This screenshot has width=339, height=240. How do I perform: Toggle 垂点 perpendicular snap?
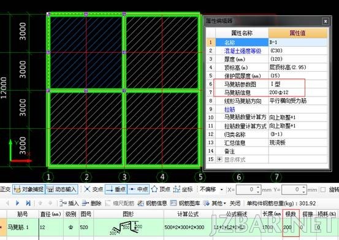[x=116, y=190]
